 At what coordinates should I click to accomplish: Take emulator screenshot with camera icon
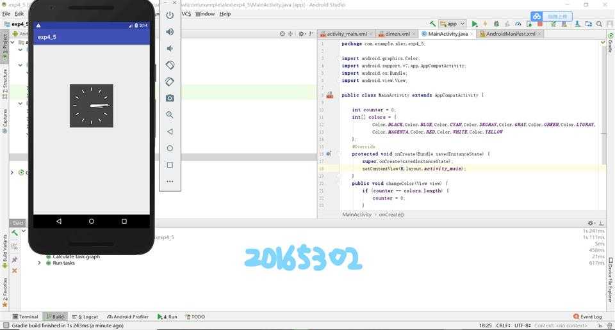click(x=170, y=98)
